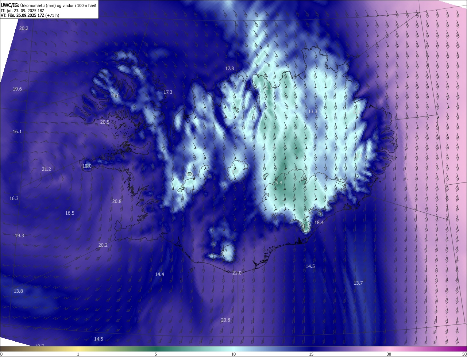Click the 12.0 value label

[87, 166]
